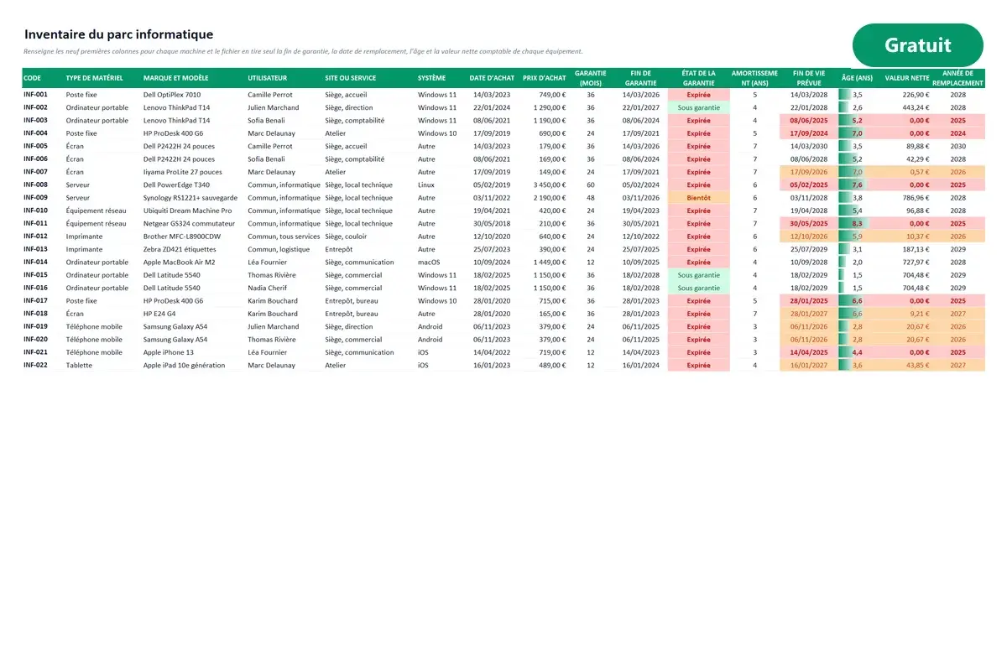This screenshot has width=1007, height=671.
Task: Click the Synology RS1221+ sauvegarde cell
Action: tap(190, 198)
